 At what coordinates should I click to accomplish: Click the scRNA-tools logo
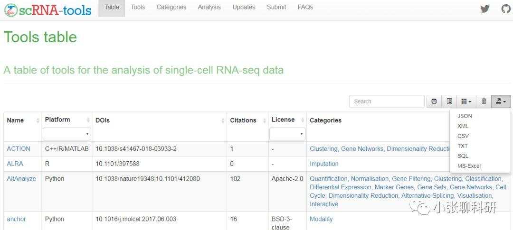coord(47,10)
